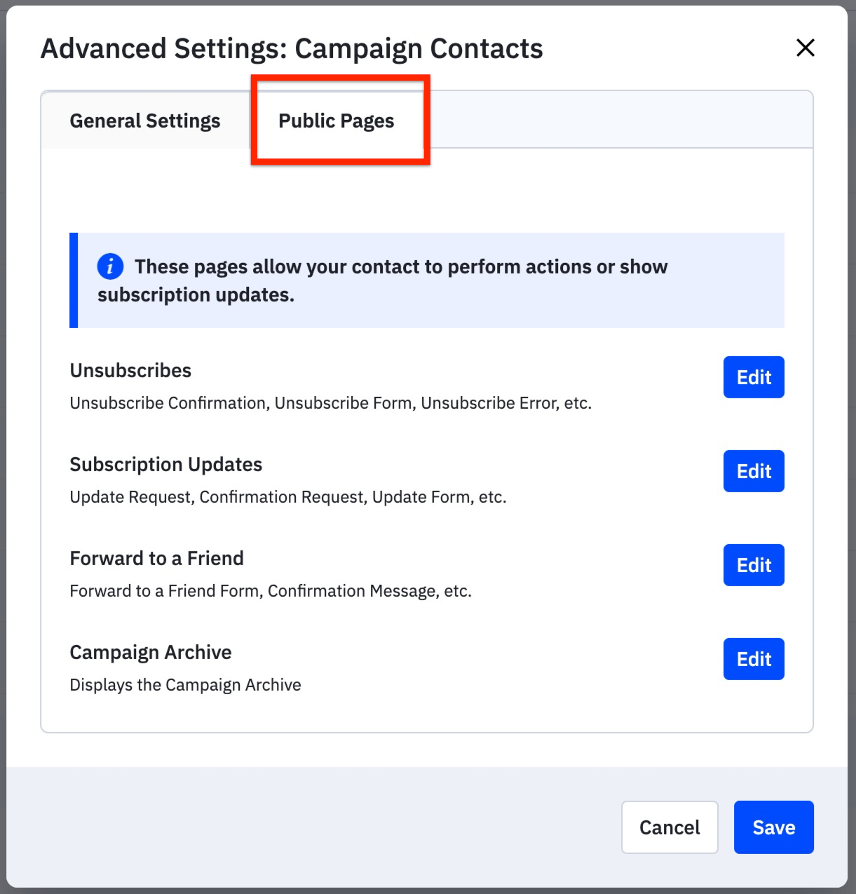The image size is (856, 894).
Task: Edit the Forward to a Friend pages
Action: point(754,565)
